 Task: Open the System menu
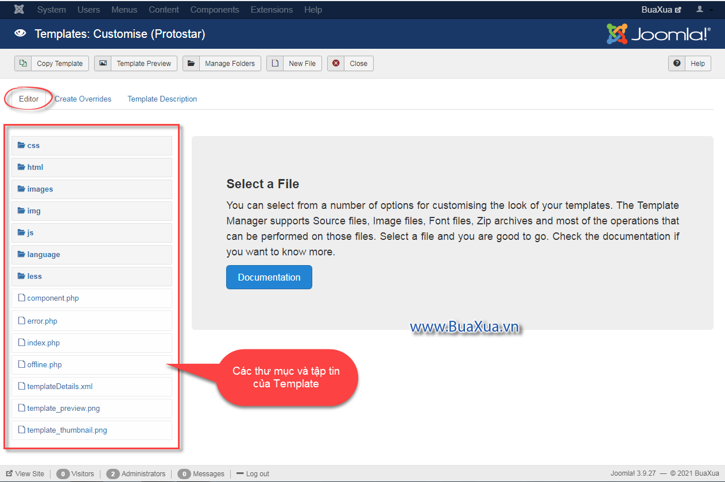51,10
